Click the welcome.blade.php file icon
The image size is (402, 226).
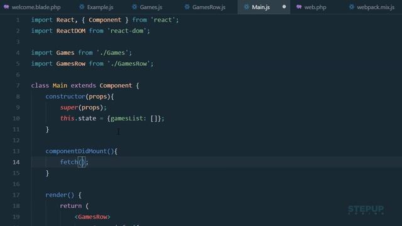coord(6,7)
